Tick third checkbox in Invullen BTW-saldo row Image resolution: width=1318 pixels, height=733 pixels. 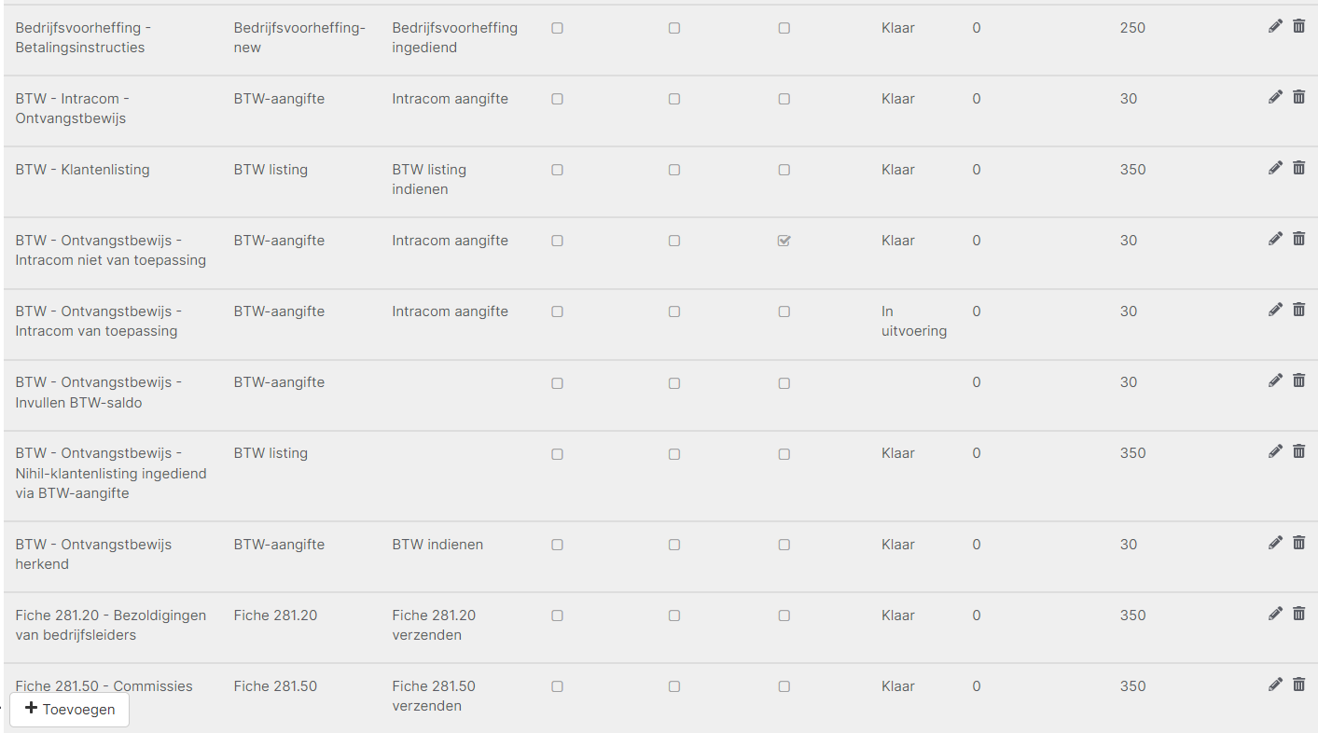click(x=784, y=382)
